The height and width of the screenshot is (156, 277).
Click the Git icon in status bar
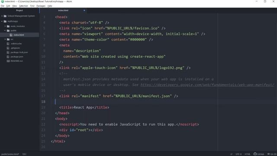pos(268,154)
